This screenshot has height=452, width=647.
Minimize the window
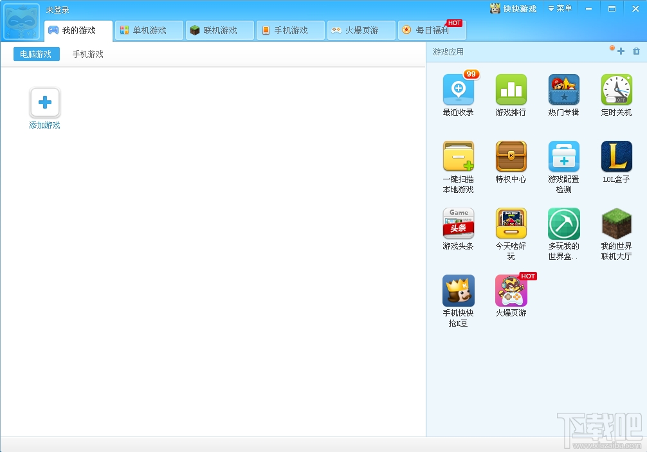click(589, 8)
